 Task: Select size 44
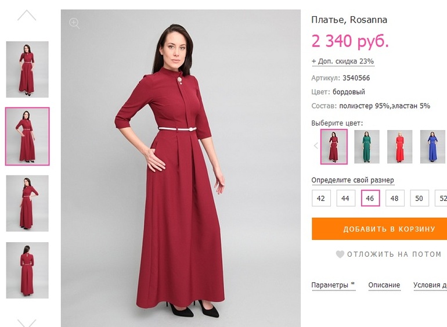click(x=345, y=198)
